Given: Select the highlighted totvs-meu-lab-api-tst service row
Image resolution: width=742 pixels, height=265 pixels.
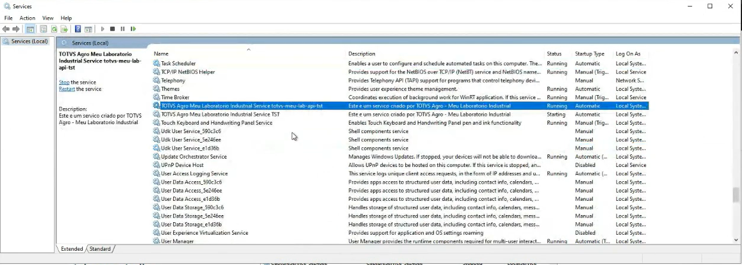Looking at the screenshot, I should coord(400,106).
